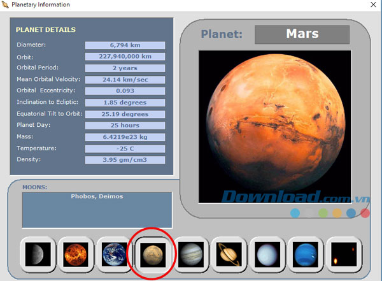Screen dimensions: 382x281
Task: Click the Planet Day: label
Action: pyautogui.click(x=33, y=125)
